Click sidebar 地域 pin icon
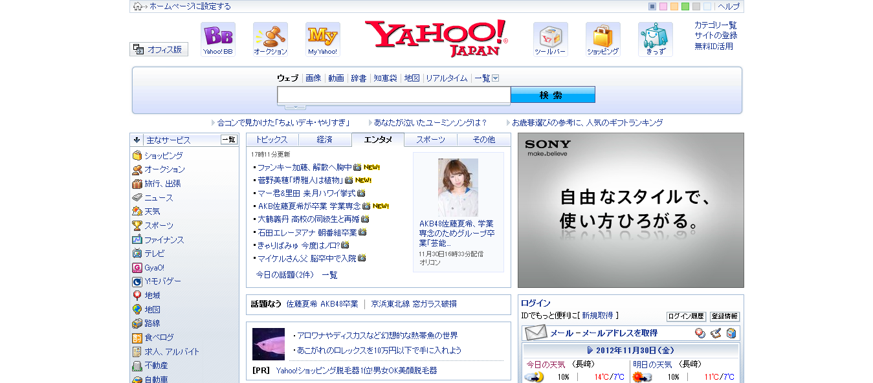873x383 pixels. coord(137,296)
